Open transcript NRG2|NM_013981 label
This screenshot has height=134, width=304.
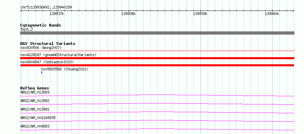35,109
